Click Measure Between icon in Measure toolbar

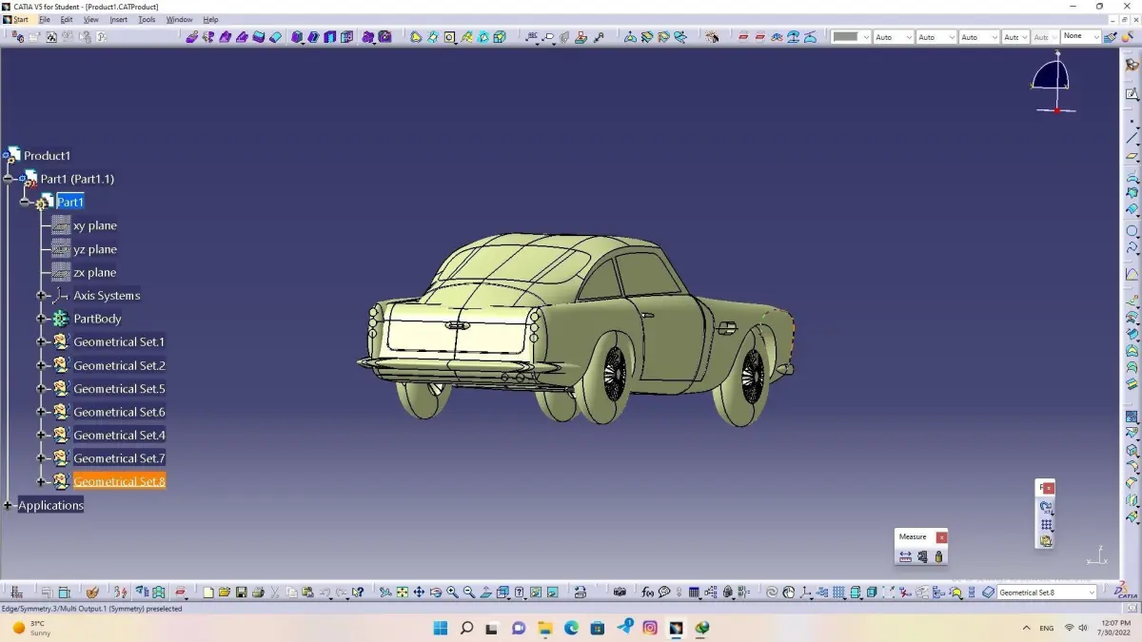[906, 556]
